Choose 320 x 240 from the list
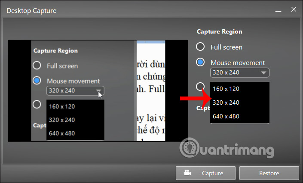The image size is (303, 183). click(240, 102)
